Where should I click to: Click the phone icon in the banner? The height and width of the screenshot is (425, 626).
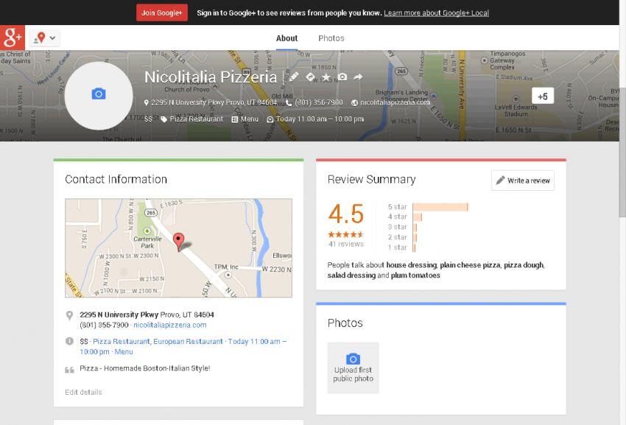pyautogui.click(x=289, y=103)
